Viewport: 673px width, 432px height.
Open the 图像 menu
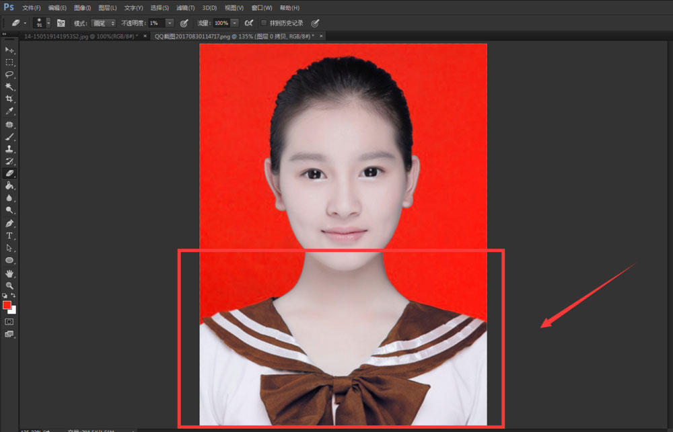click(82, 7)
